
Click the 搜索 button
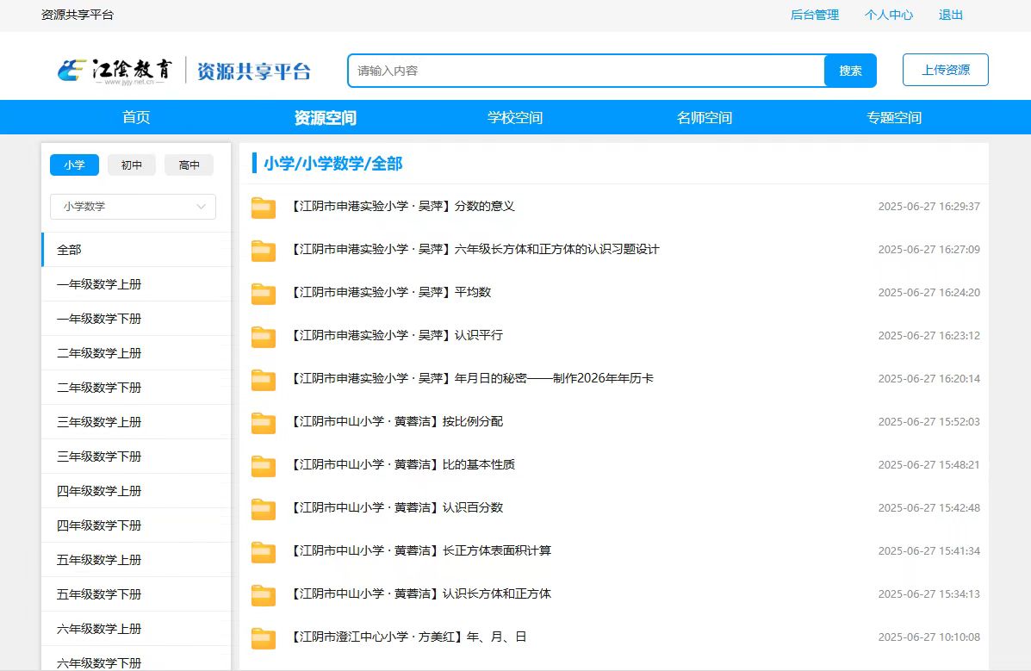pos(849,71)
